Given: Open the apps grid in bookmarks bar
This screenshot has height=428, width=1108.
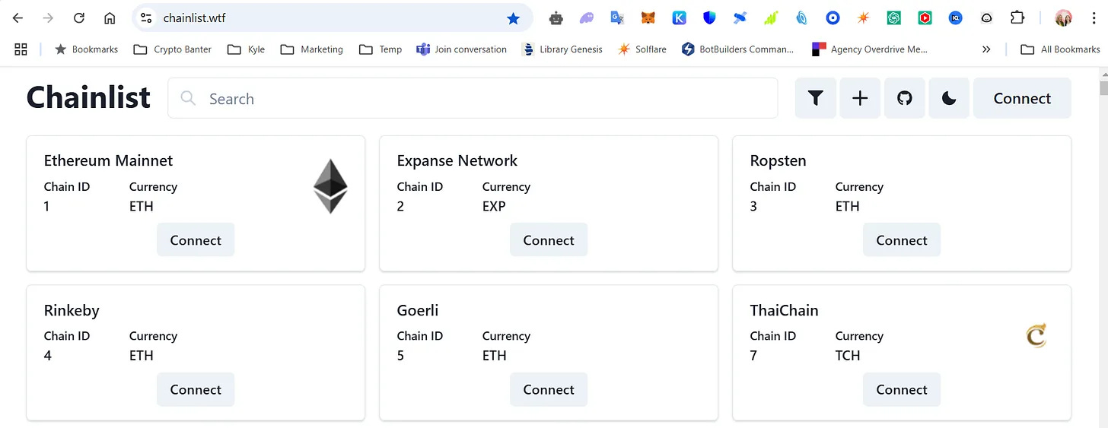Looking at the screenshot, I should (21, 49).
